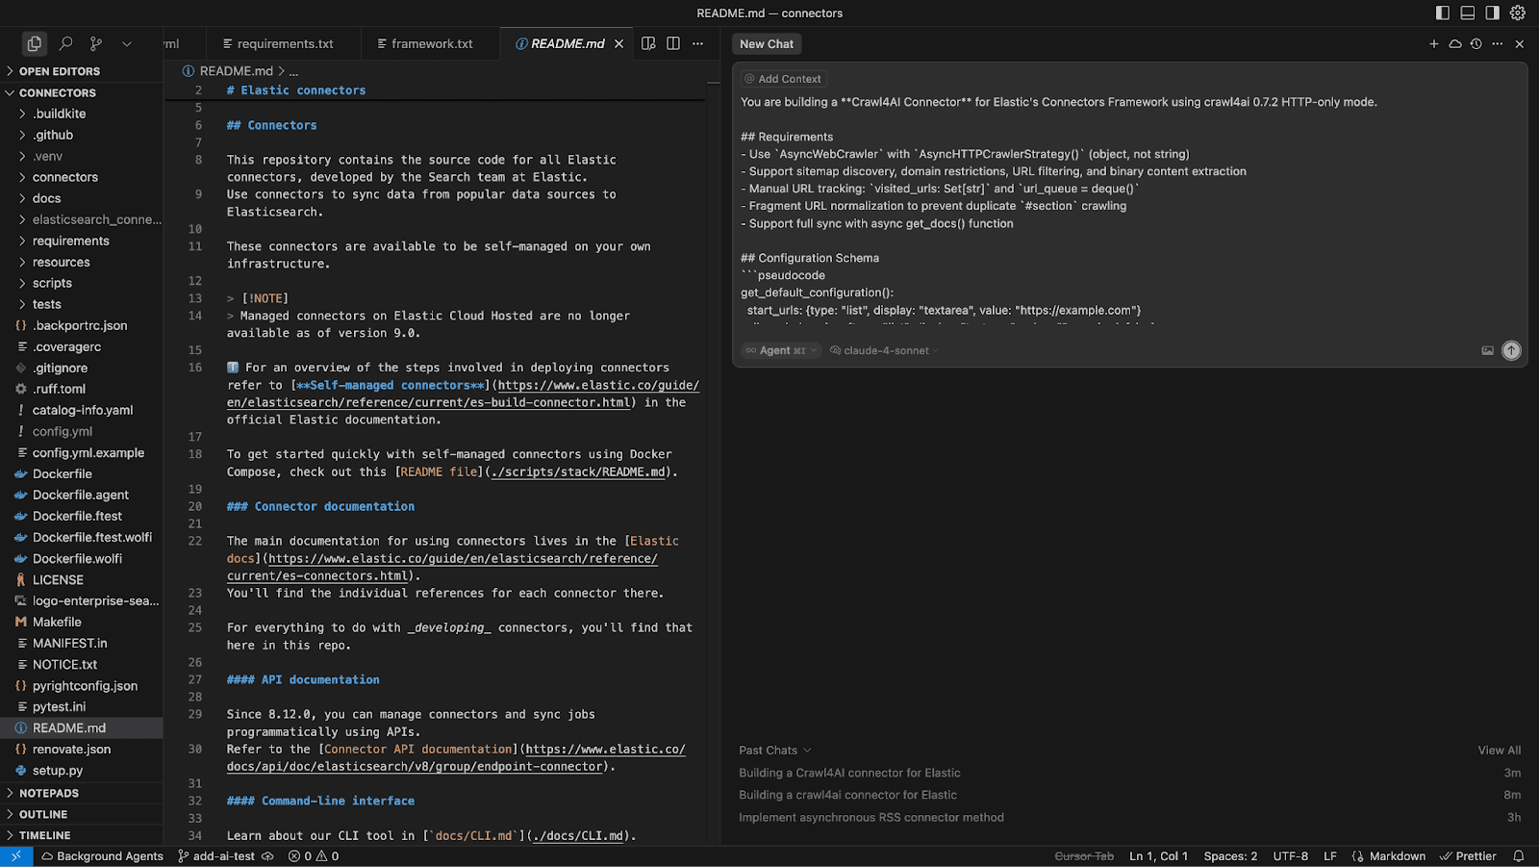
Task: Send the chat message arrow button
Action: [x=1511, y=350]
